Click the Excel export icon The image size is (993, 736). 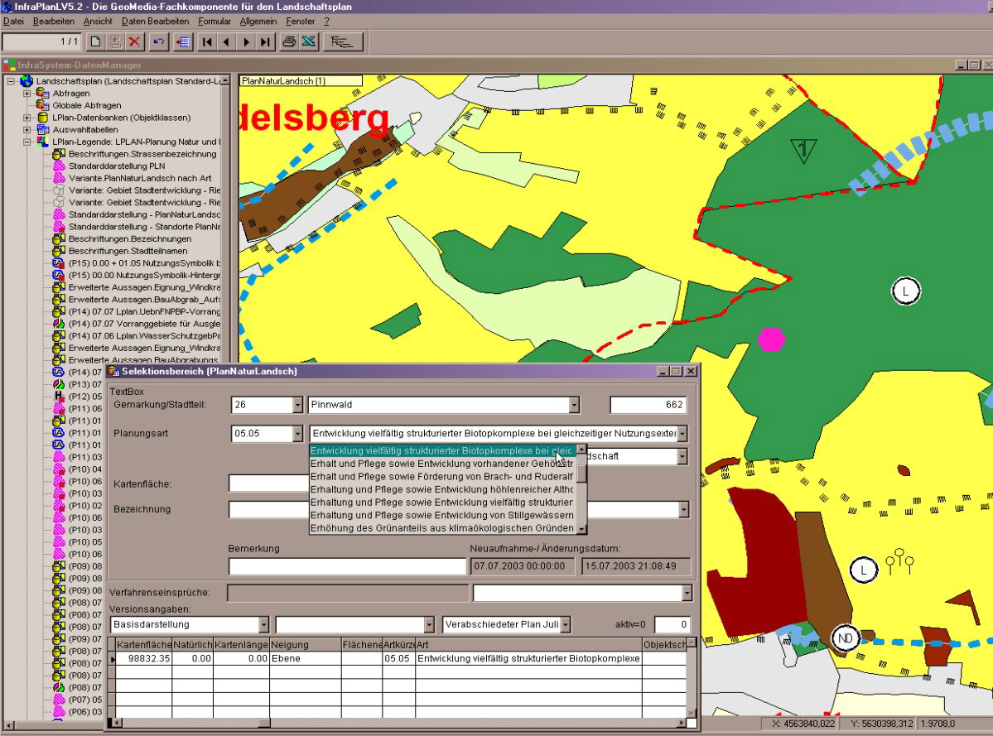(309, 41)
